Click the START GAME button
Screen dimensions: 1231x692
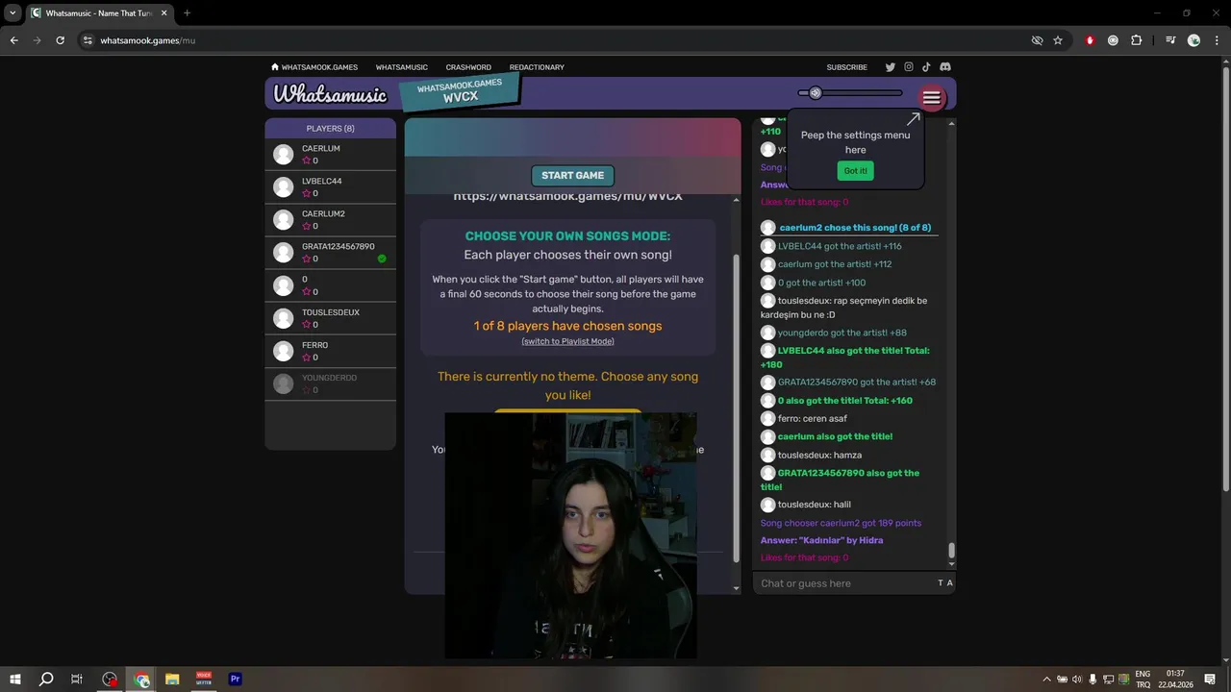[572, 176]
